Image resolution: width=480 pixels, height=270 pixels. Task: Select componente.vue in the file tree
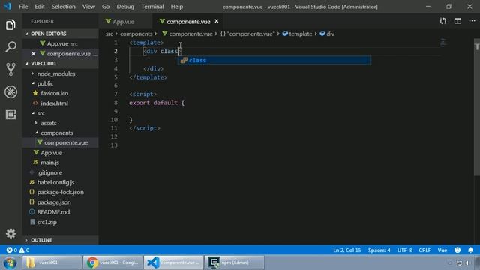[x=61, y=142]
